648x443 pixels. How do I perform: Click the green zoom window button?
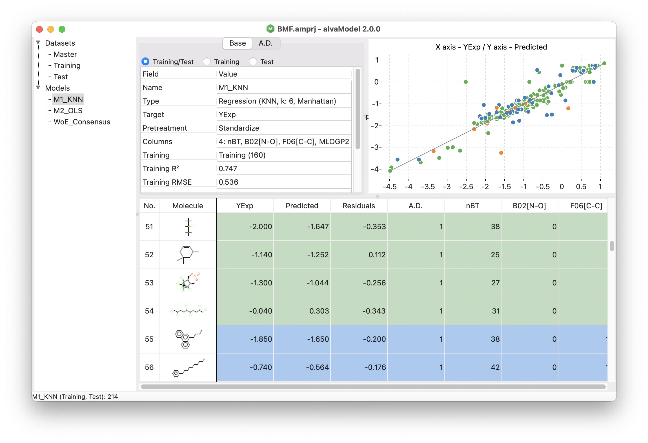(x=62, y=29)
